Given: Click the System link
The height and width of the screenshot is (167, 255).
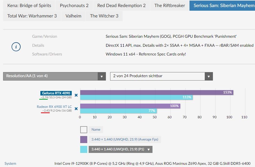Looking at the screenshot, I should coord(10,163).
